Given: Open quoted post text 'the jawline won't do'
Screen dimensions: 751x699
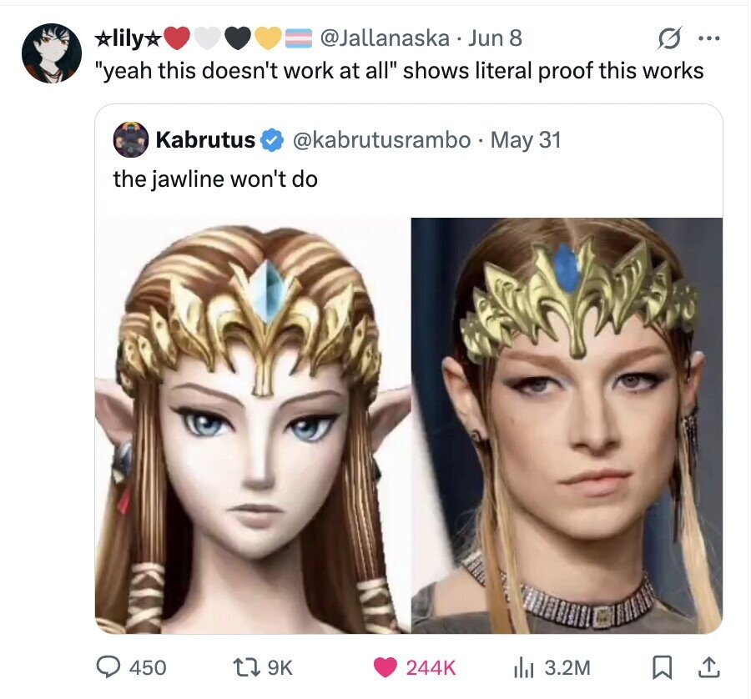Looking at the screenshot, I should click(x=215, y=179).
